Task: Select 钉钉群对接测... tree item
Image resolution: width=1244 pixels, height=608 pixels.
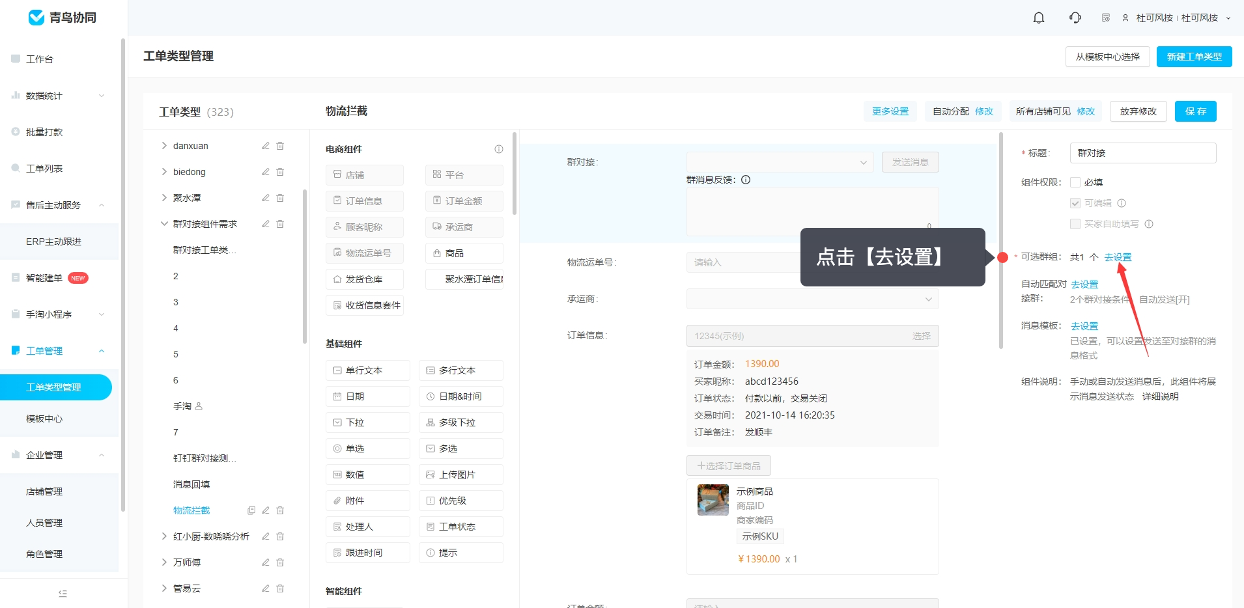Action: click(205, 458)
